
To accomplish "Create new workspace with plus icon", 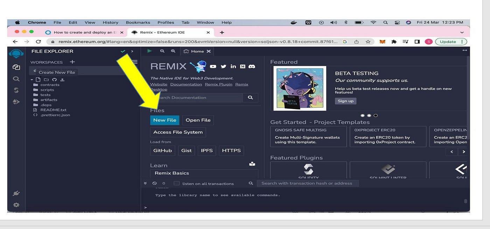I will pos(72,62).
